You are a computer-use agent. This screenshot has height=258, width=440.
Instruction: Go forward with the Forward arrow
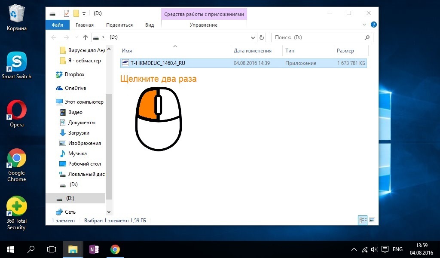[66, 37]
